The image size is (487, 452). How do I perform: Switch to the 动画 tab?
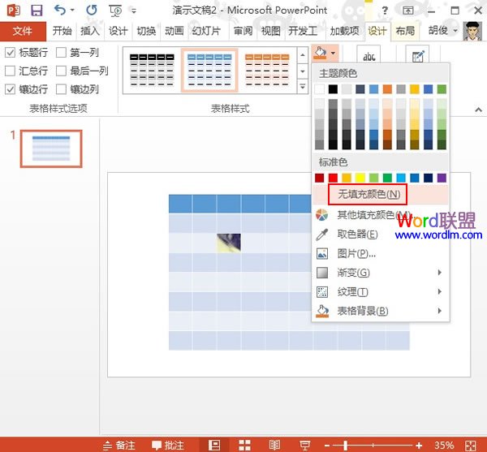point(174,31)
